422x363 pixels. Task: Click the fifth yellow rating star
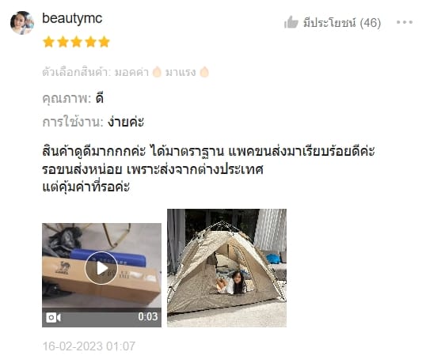(105, 42)
